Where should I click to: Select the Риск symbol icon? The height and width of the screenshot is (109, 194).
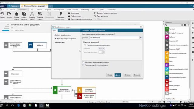[167, 81]
